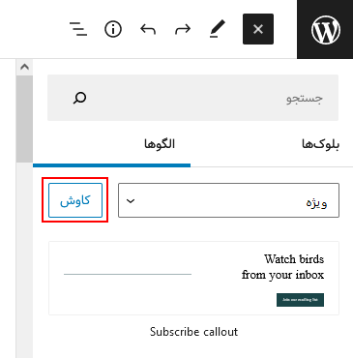Click the کاوش explore button

(x=75, y=200)
